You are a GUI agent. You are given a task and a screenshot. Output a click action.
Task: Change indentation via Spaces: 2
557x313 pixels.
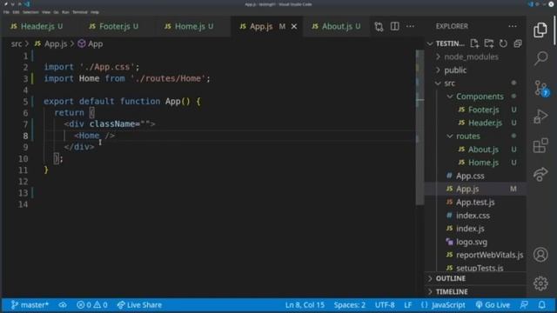click(349, 305)
